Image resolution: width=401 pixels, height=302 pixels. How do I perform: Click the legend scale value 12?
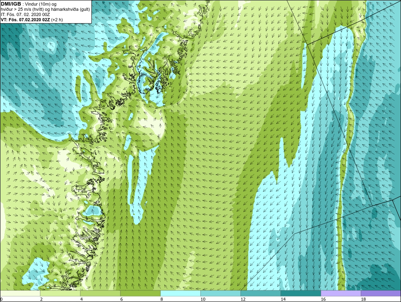[243, 299]
